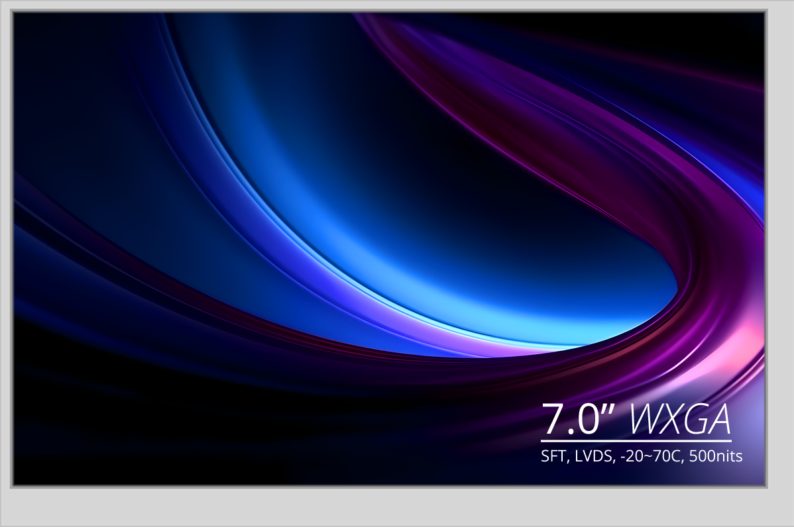Viewport: 794px width, 527px height.
Task: Click the white underline below 7.0” WXGA
Action: (x=636, y=441)
